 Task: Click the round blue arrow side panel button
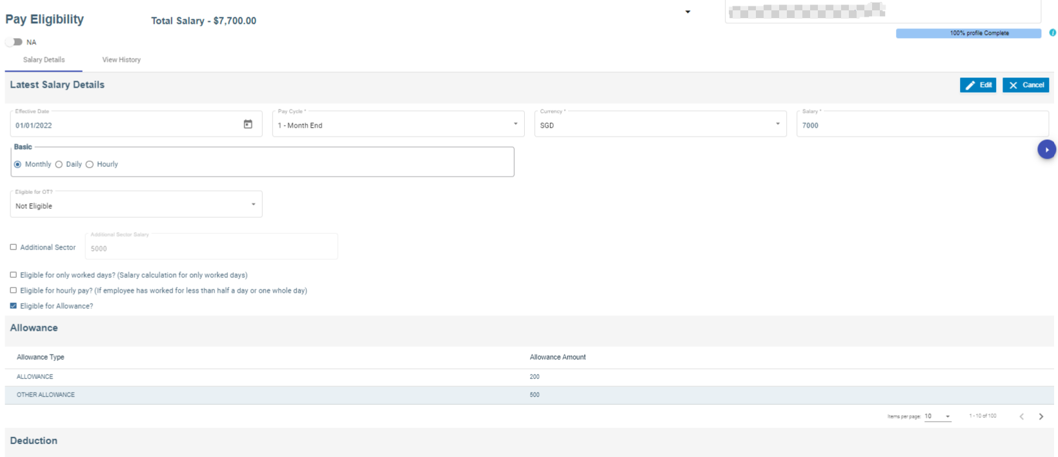[x=1046, y=150]
